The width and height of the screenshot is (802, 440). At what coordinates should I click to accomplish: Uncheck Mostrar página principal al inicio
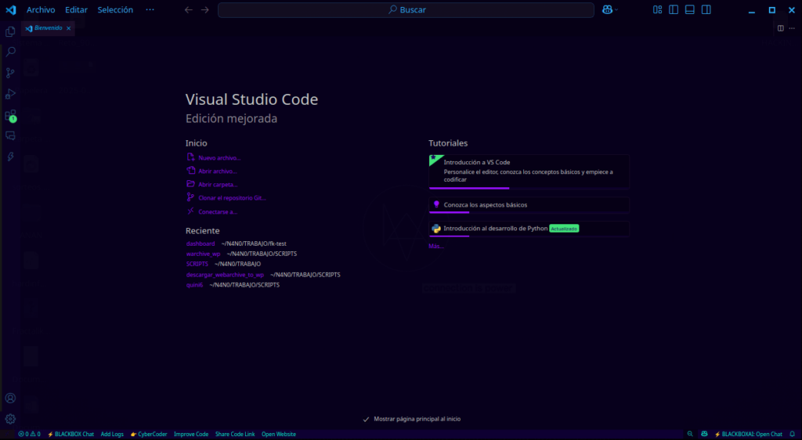[367, 419]
